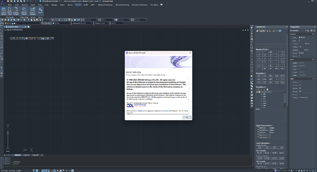
Task: Click the pi button on Number Pad
Action: (271, 65)
